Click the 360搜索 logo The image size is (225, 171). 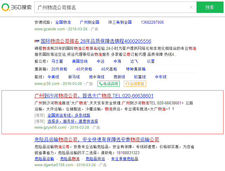(16, 7)
